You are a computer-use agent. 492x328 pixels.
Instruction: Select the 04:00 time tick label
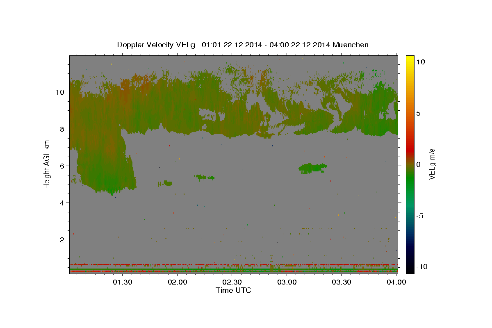[396, 282]
